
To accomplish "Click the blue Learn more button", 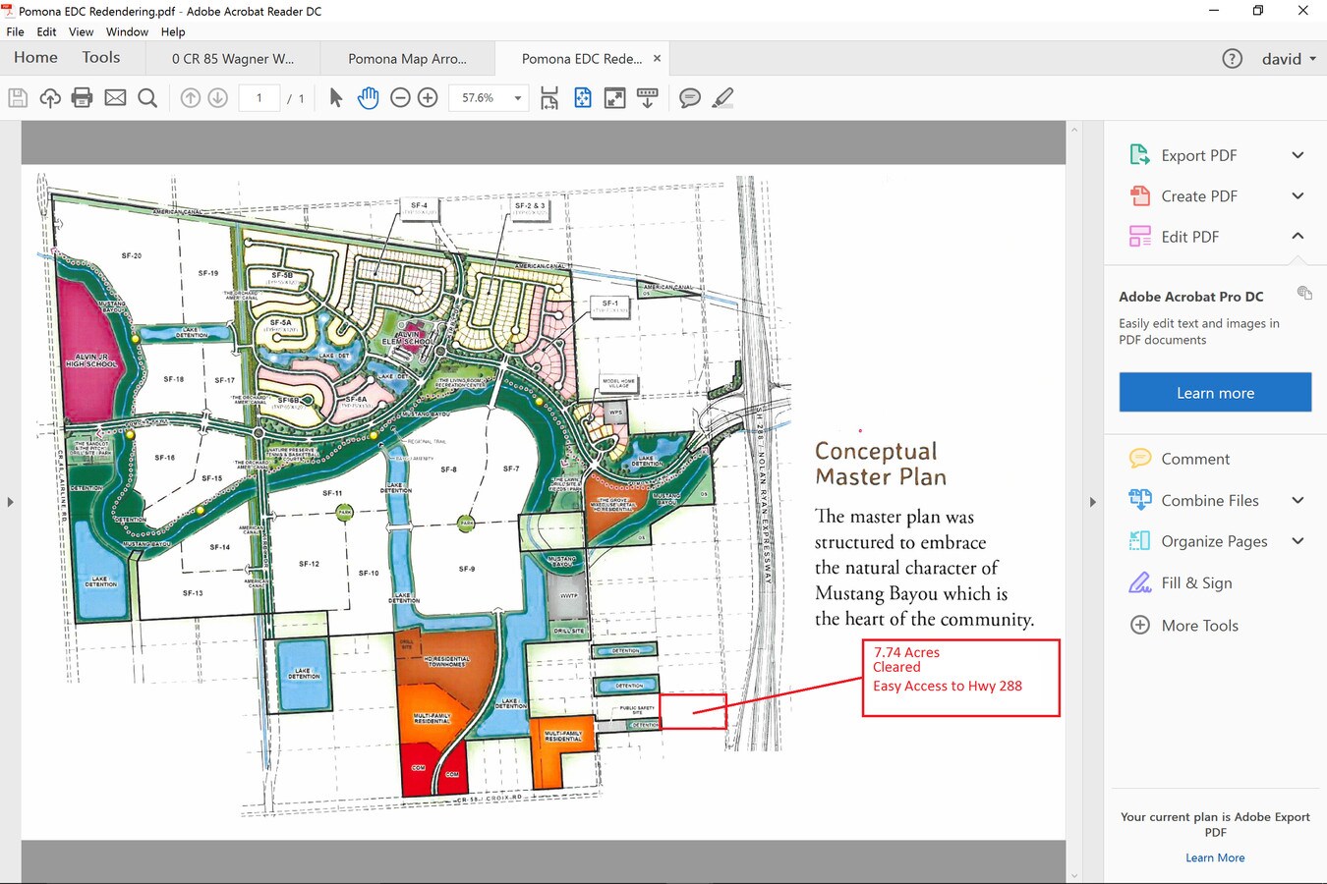I will click(x=1215, y=393).
